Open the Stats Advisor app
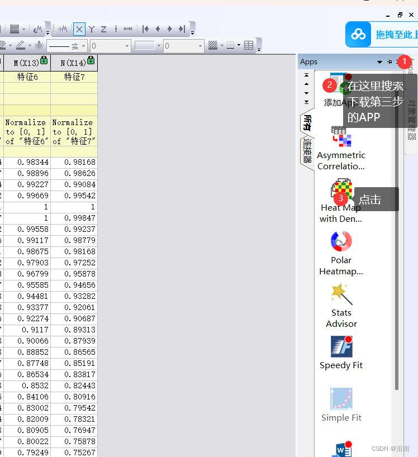The width and height of the screenshot is (418, 457). [x=341, y=306]
